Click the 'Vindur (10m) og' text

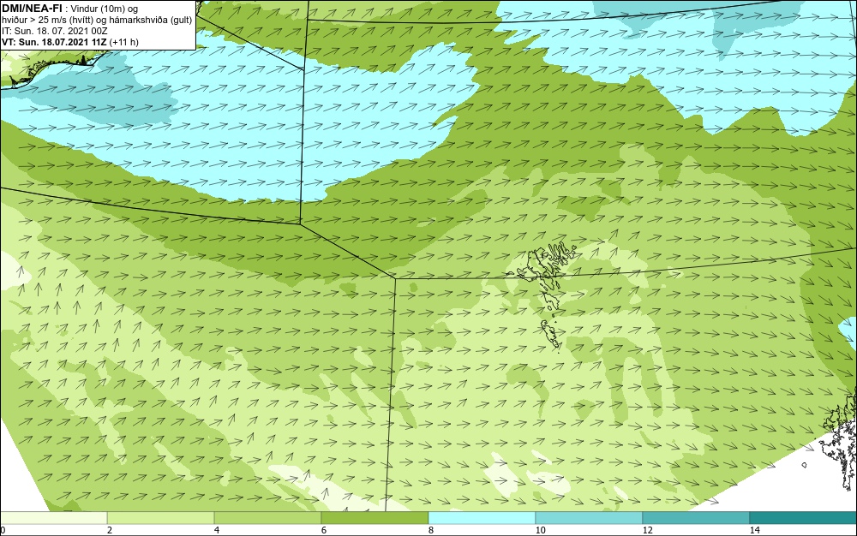coord(105,9)
